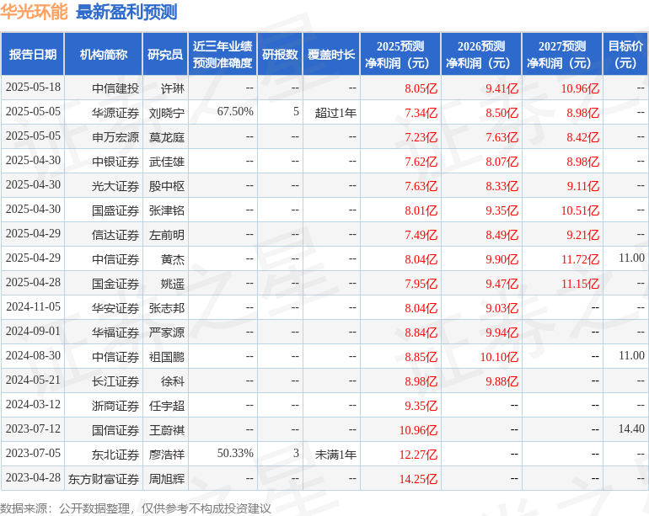Click the date 2024-11-05
Image resolution: width=649 pixels, height=516 pixels.
point(33,306)
